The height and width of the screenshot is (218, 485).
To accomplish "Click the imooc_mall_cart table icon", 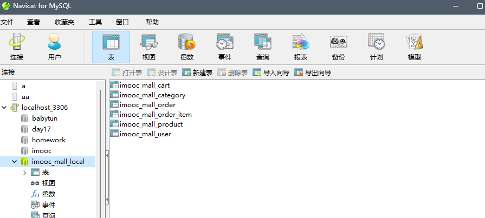I will [x=114, y=85].
